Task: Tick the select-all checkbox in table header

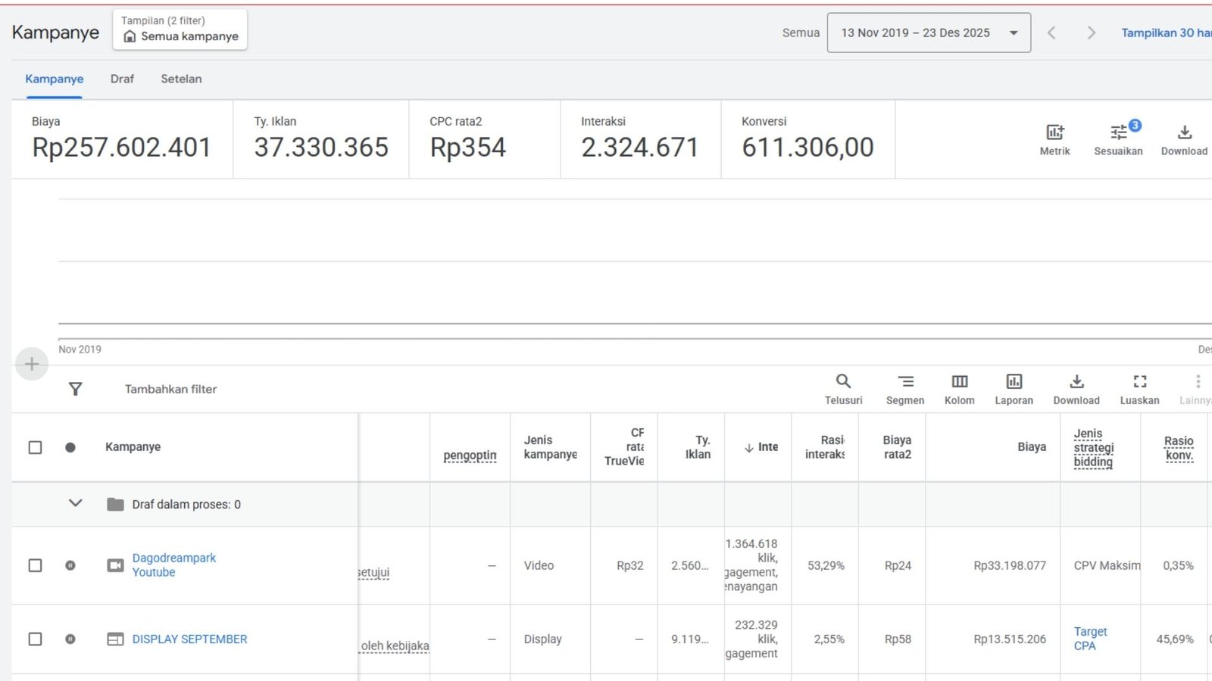Action: (35, 447)
